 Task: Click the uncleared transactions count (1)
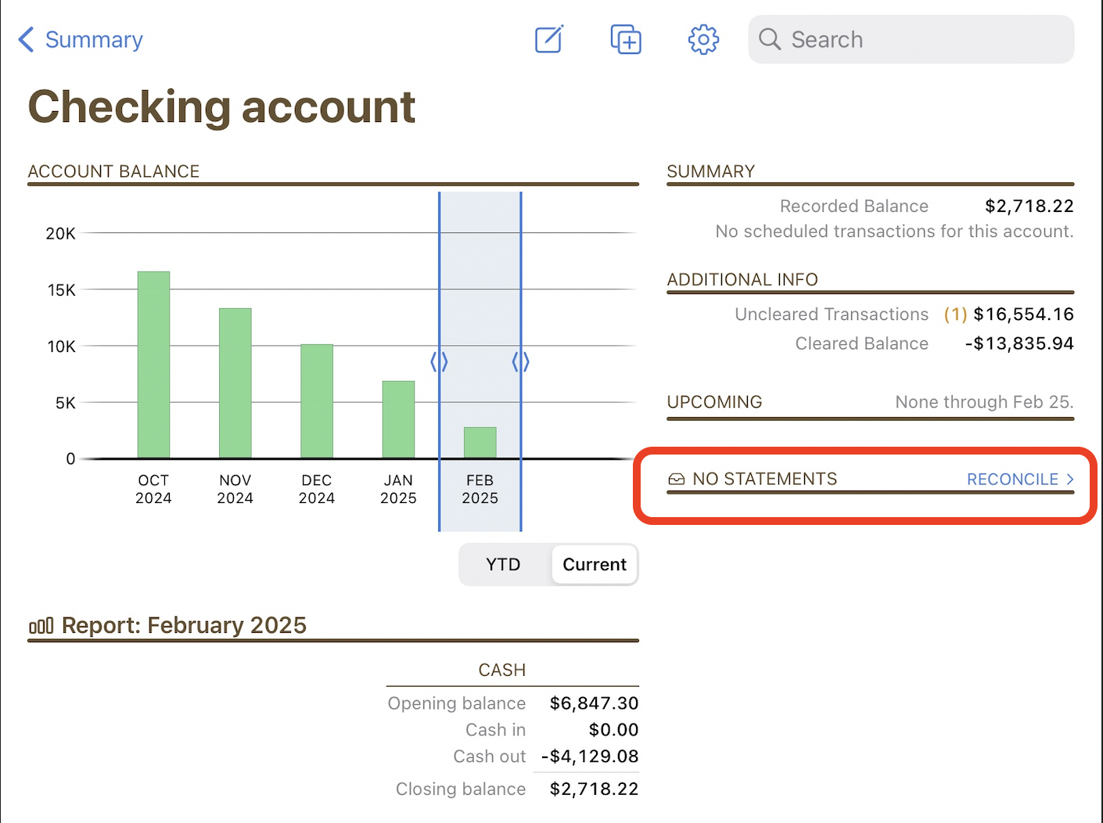tap(955, 314)
